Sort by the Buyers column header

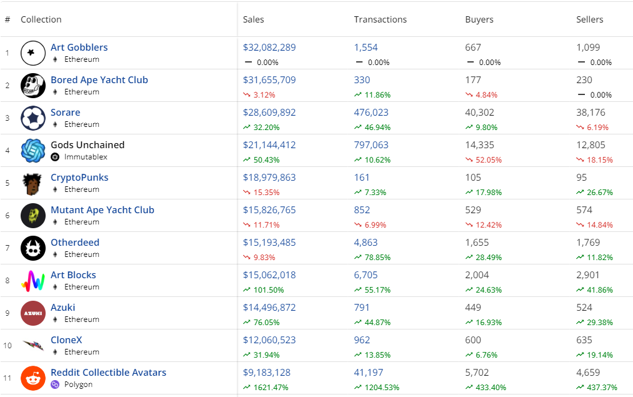point(479,19)
